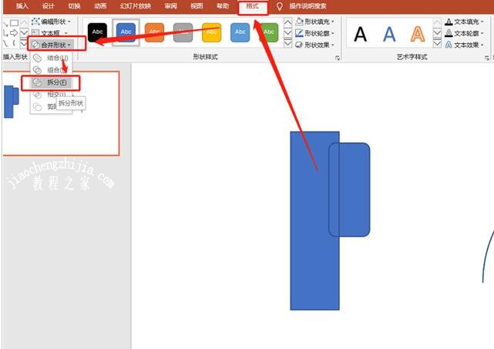Switch to the Animations (动画) ribbon tab

click(100, 6)
